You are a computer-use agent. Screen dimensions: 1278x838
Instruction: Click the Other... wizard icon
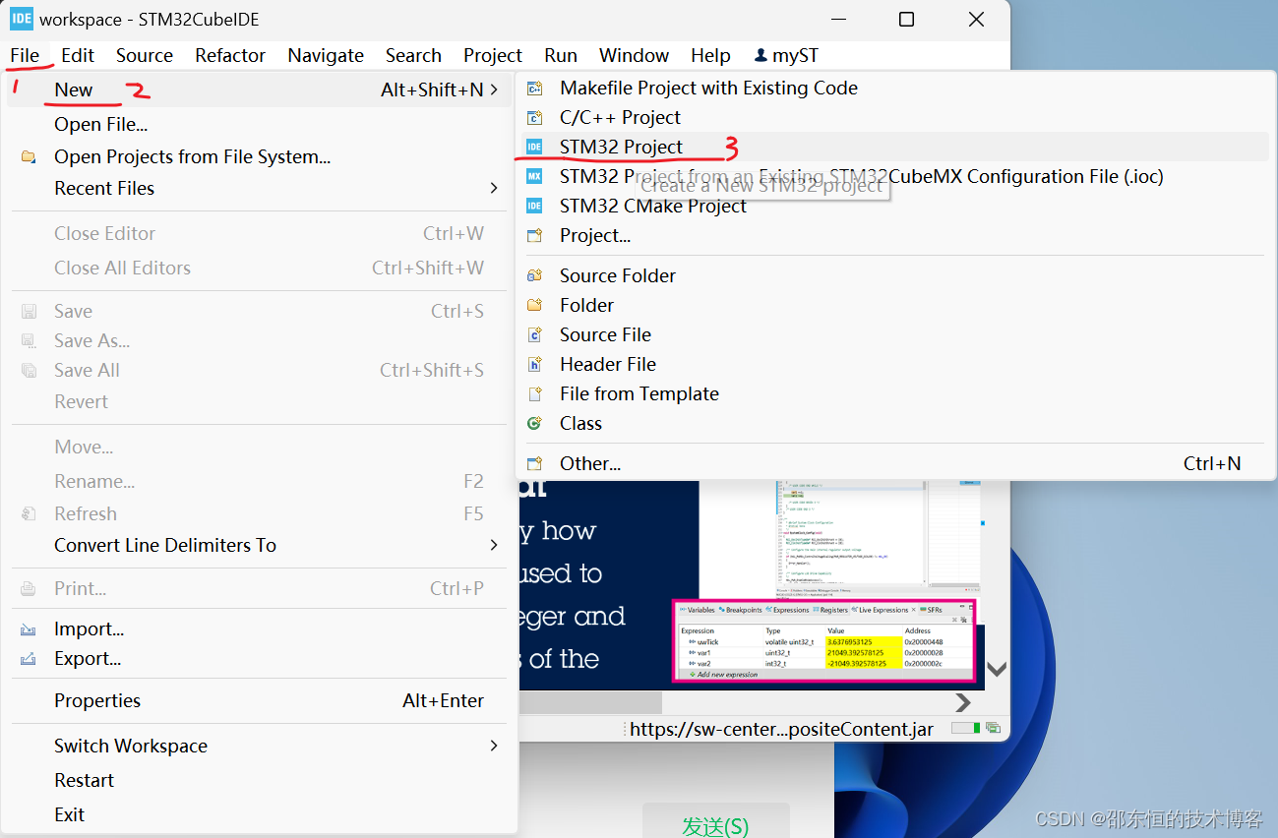pos(534,463)
